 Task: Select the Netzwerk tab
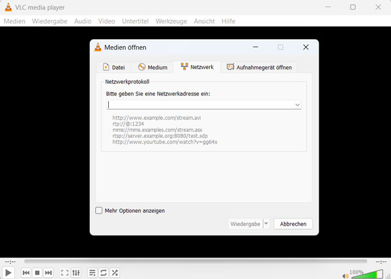click(x=197, y=67)
